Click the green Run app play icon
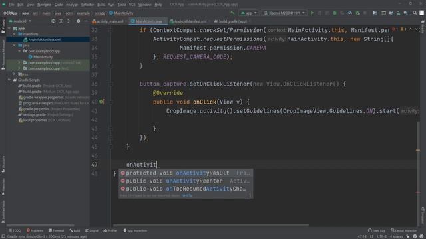Viewport: 426px width, 239px height. [312, 13]
